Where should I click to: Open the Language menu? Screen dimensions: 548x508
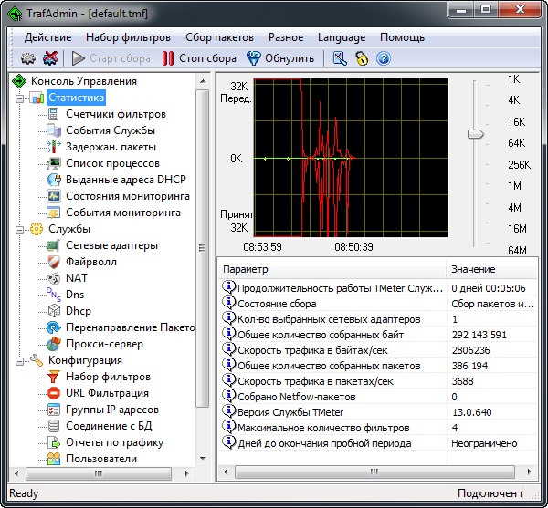(x=342, y=37)
